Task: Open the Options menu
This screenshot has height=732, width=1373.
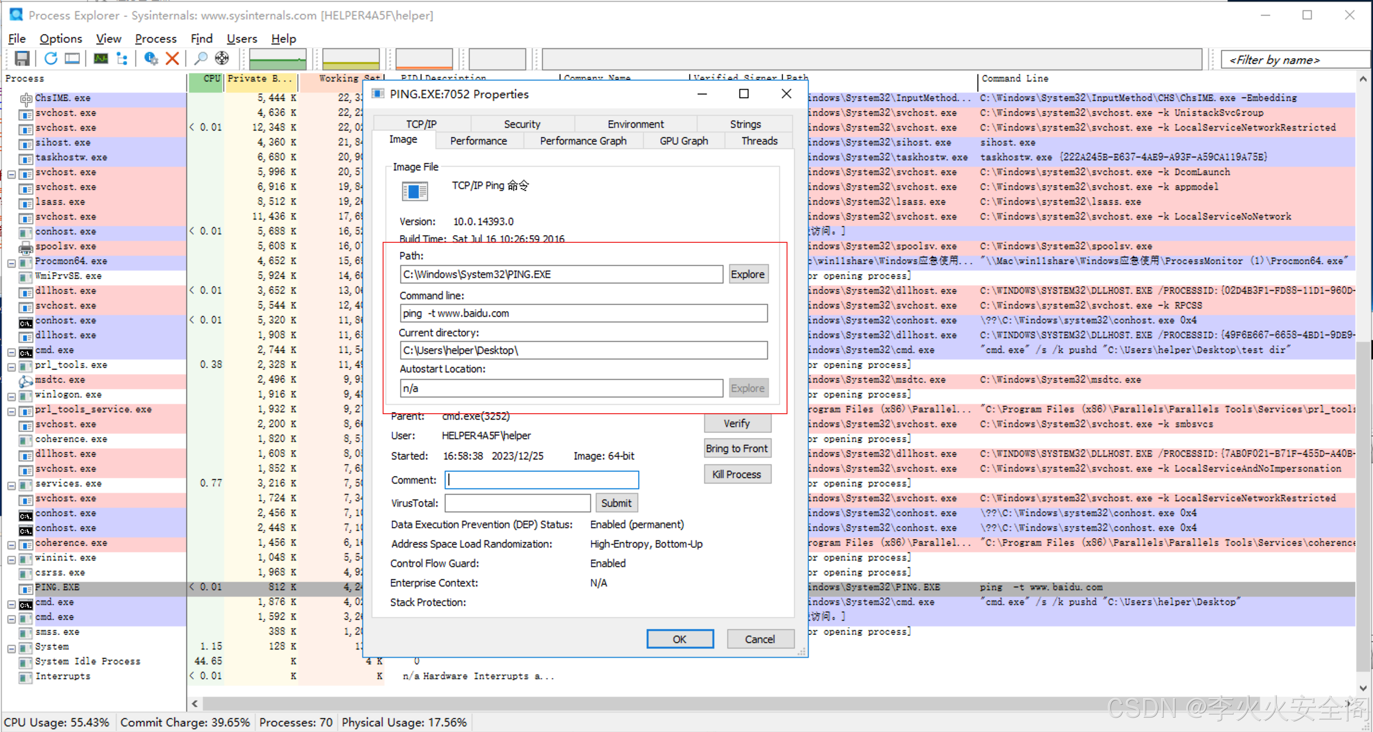Action: [x=61, y=39]
